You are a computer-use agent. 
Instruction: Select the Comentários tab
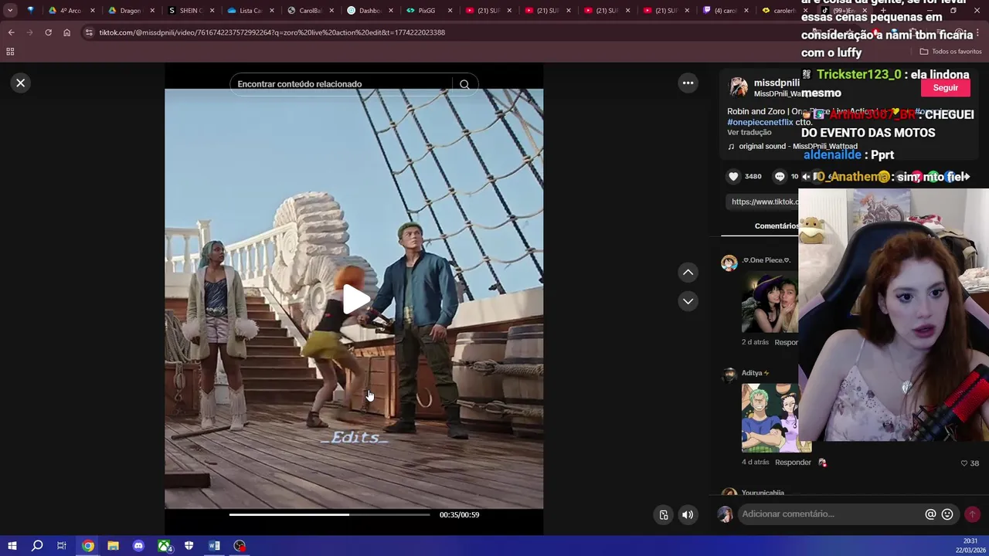click(x=777, y=226)
